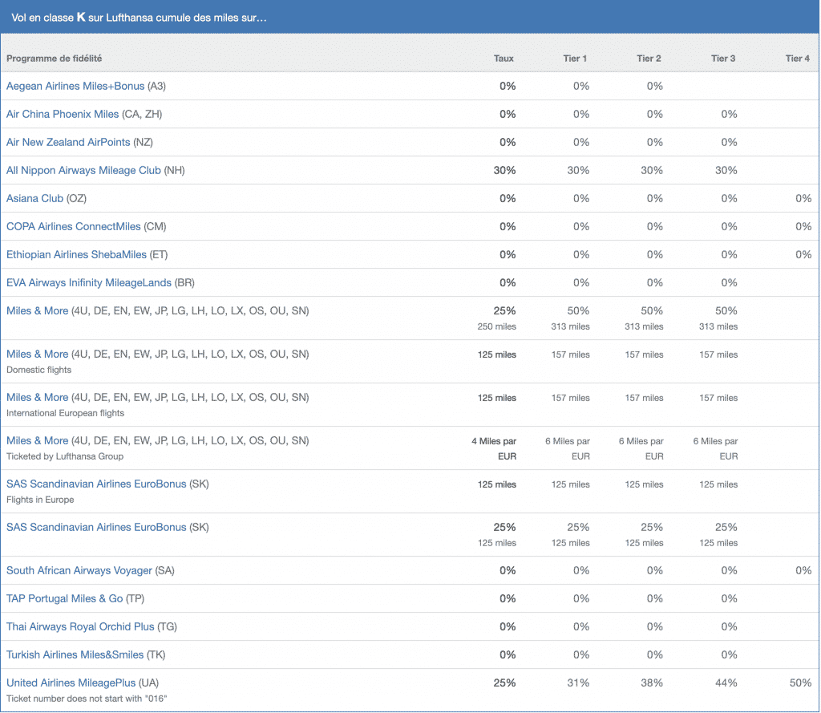Select the Tier 4 0% value for COPA Airlines

click(x=803, y=227)
